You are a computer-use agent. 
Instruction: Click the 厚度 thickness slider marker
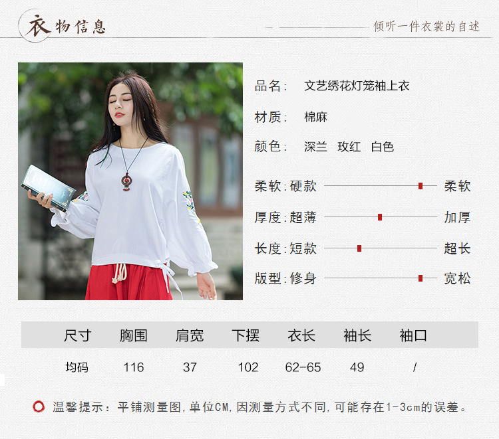(x=380, y=217)
